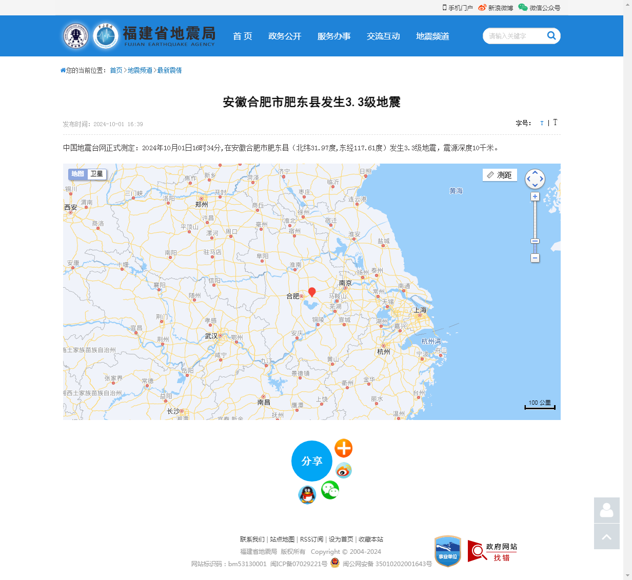Open the 地震频道 menu item
The image size is (632, 580).
pos(432,36)
